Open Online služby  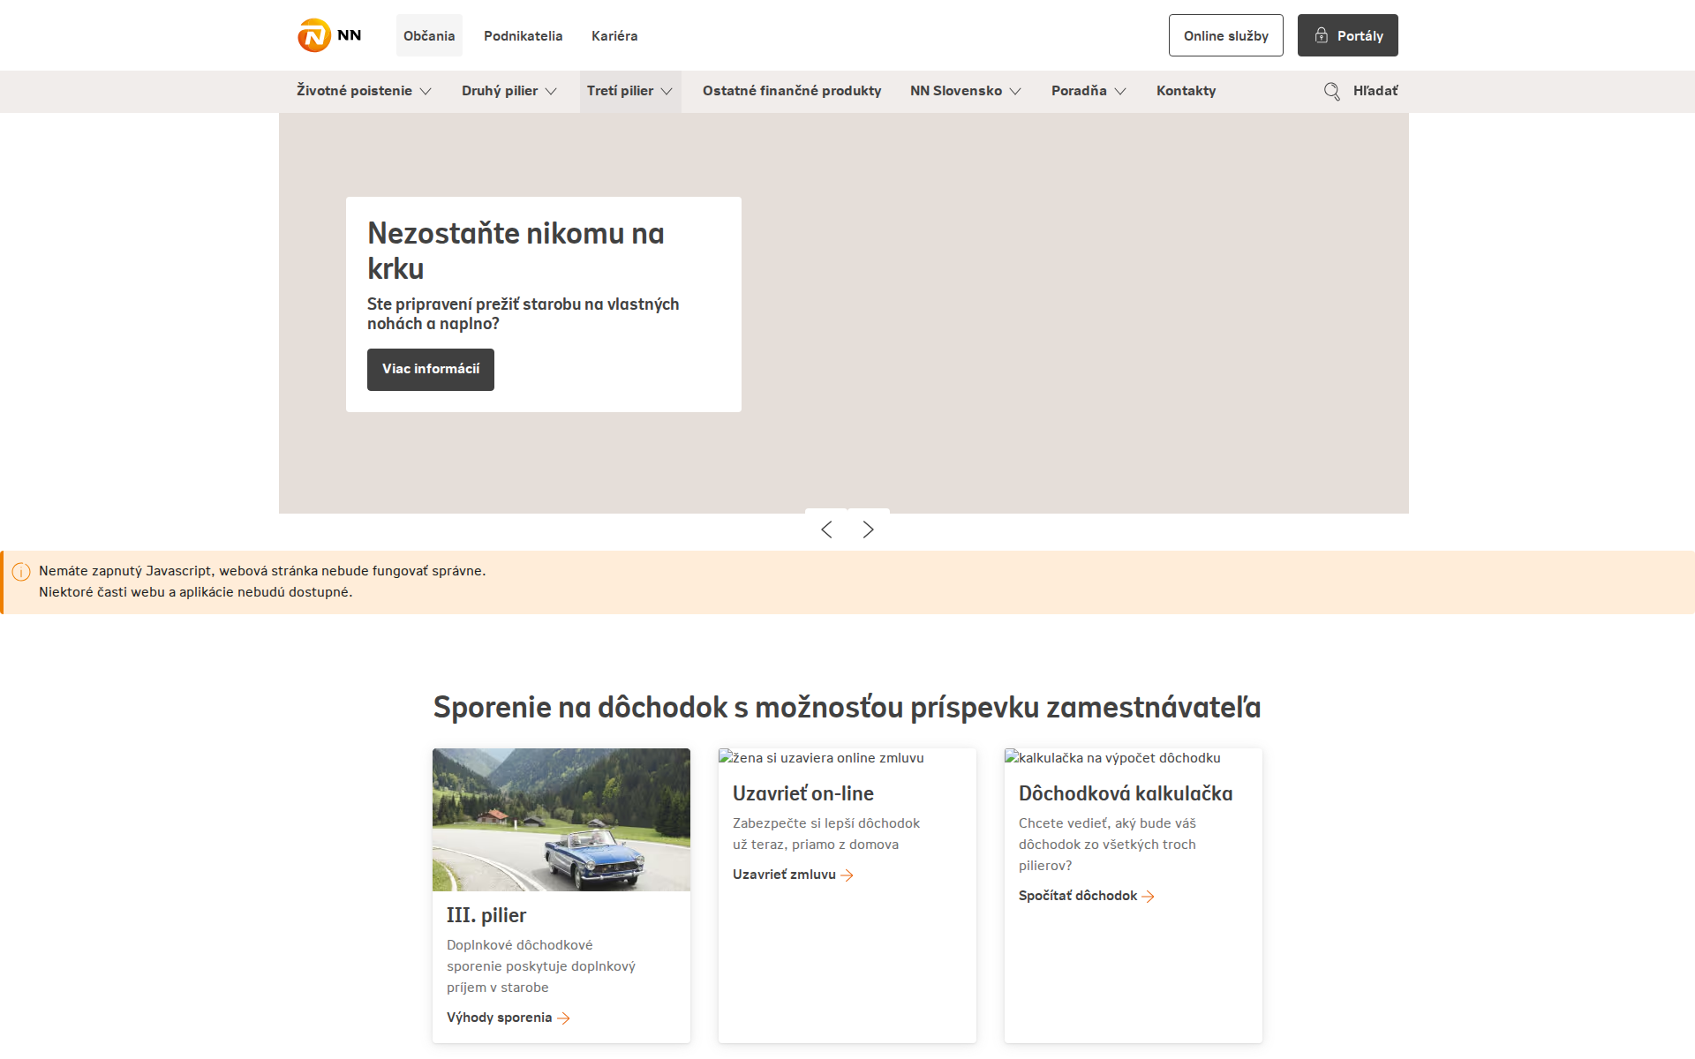pyautogui.click(x=1225, y=35)
